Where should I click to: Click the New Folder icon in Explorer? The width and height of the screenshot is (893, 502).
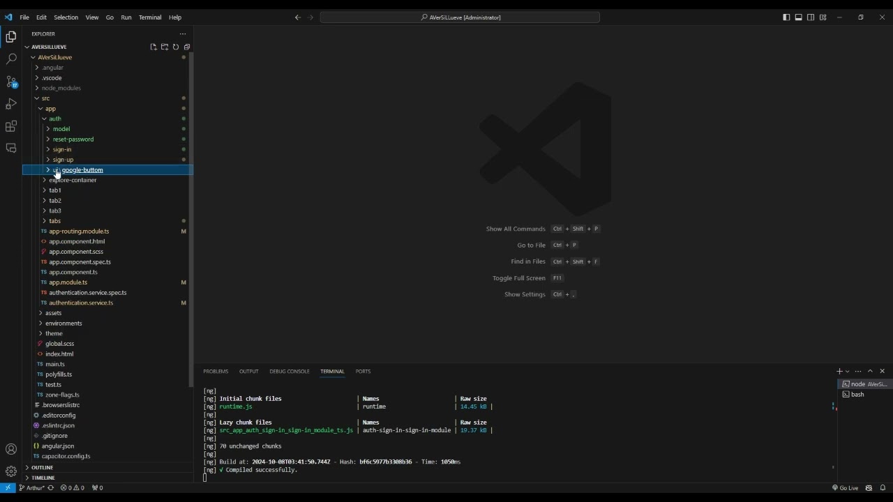[x=165, y=47]
